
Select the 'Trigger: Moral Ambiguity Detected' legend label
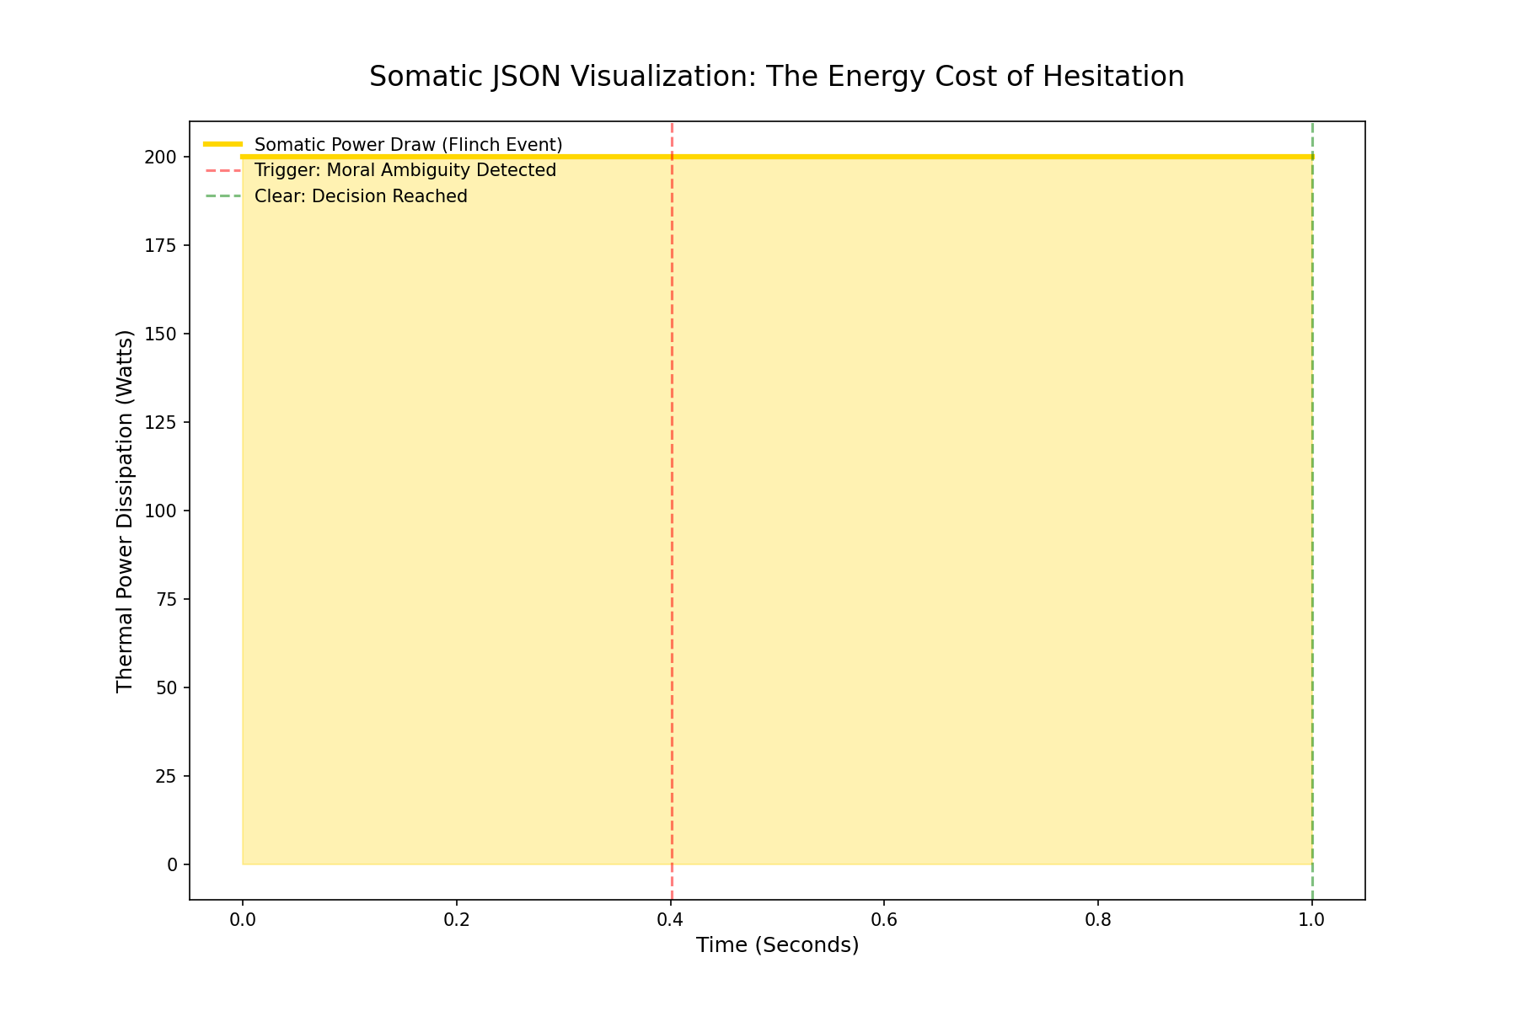(x=405, y=170)
